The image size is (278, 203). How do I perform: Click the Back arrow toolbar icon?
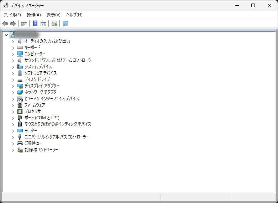[5, 23]
